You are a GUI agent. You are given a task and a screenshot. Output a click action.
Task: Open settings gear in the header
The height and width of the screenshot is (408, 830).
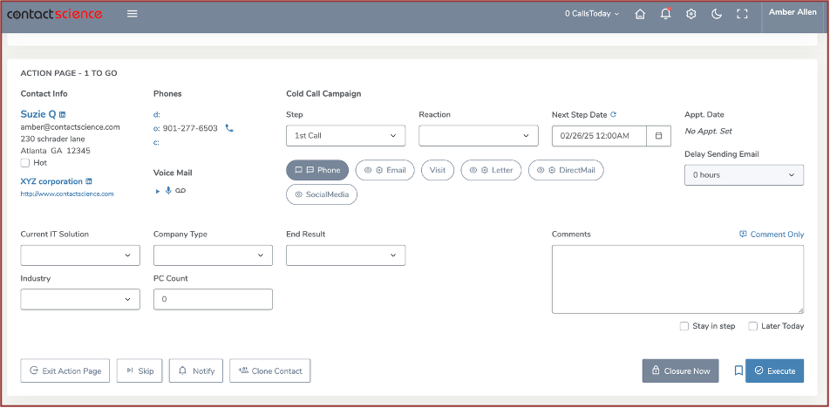pos(691,14)
